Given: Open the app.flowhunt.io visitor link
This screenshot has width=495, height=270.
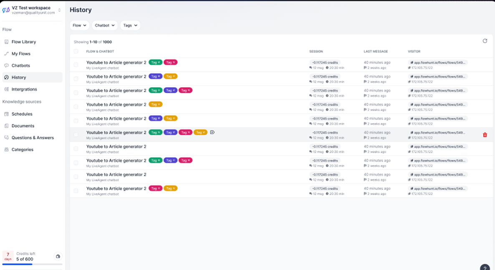Looking at the screenshot, I should (437, 62).
